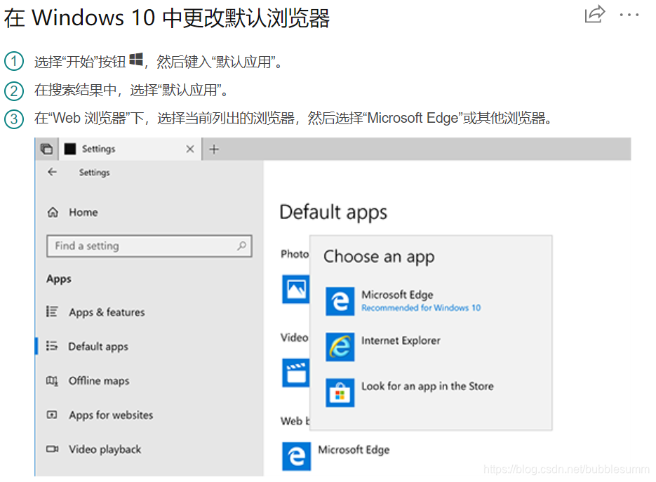Click the Windows logo in step one

click(x=136, y=60)
